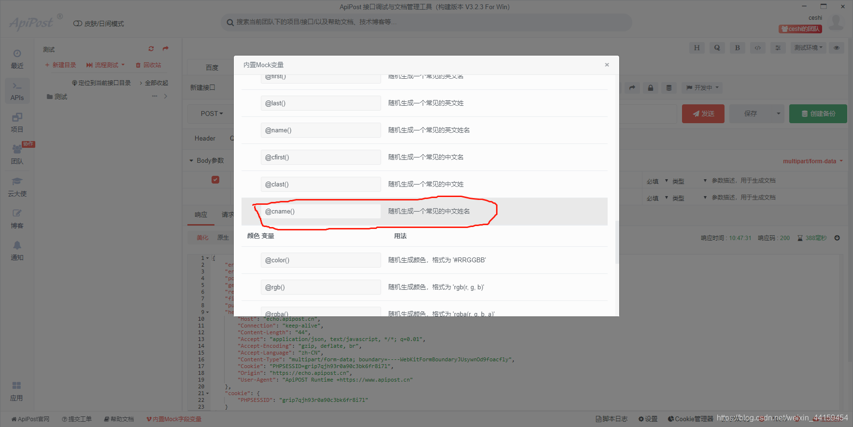Click the Mock dialog vertical scrollbar
This screenshot has height=427, width=853.
coord(617,242)
